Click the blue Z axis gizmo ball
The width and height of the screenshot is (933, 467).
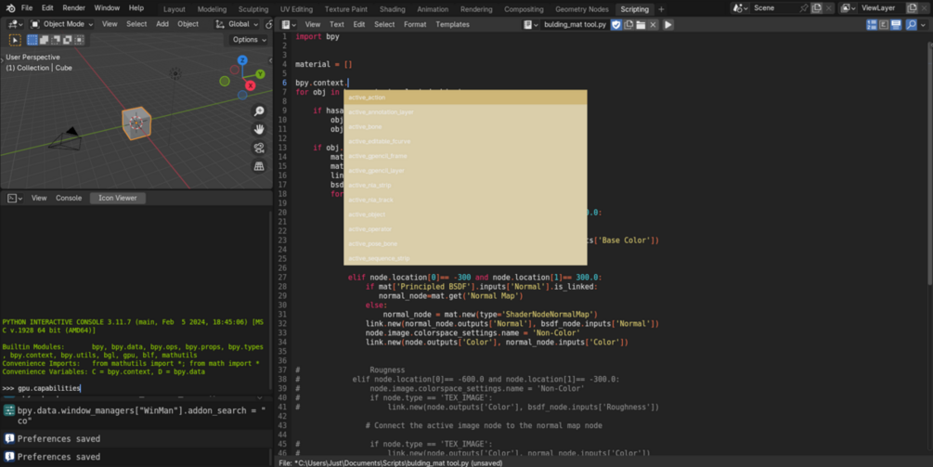pyautogui.click(x=242, y=60)
